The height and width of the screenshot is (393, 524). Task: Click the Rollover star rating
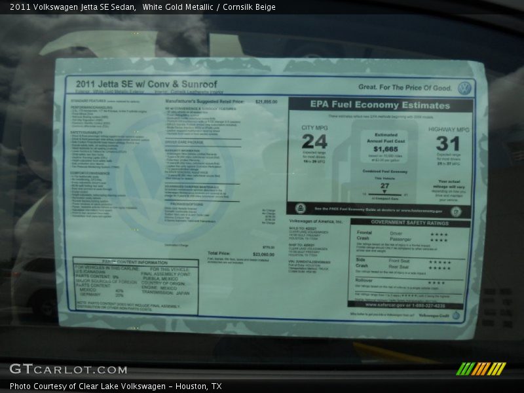tap(437, 283)
